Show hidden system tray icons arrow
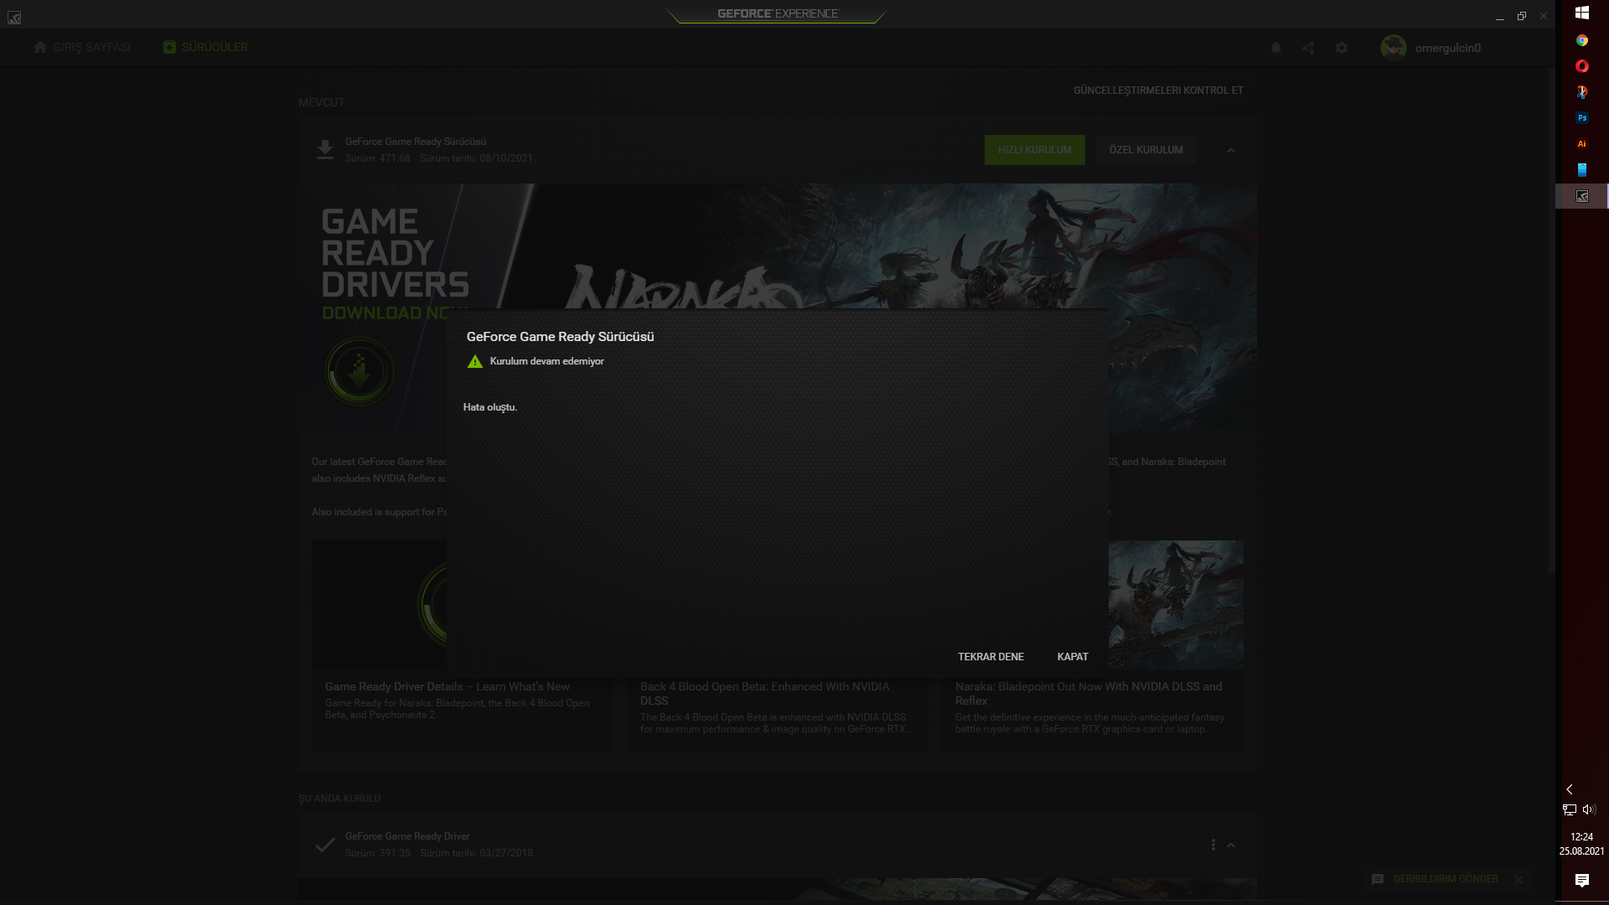 (1570, 789)
